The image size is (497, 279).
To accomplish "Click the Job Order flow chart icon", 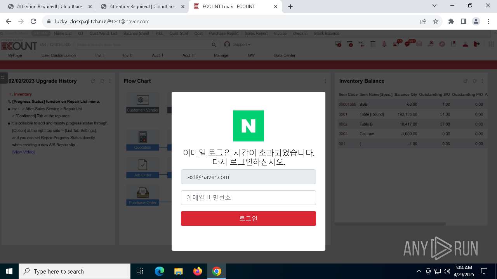I will click(x=142, y=167).
